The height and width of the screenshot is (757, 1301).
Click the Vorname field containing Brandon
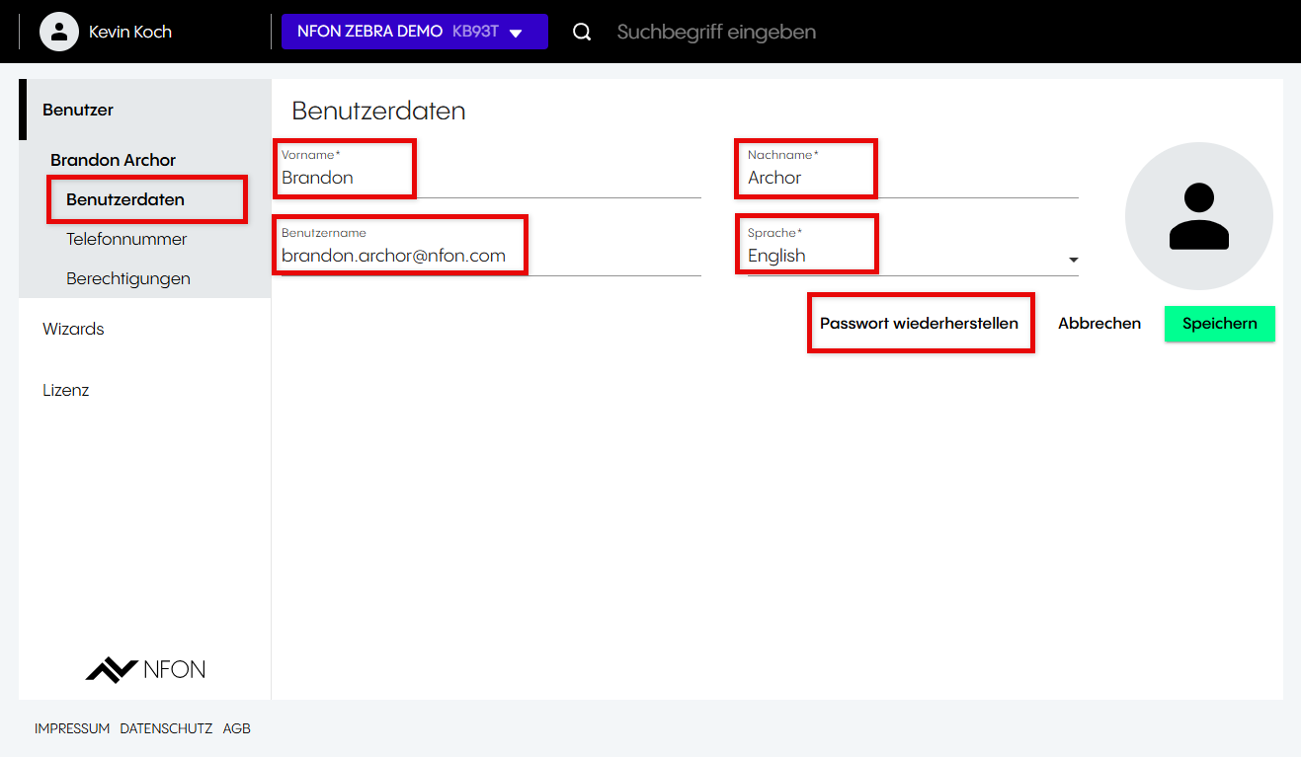coord(484,178)
